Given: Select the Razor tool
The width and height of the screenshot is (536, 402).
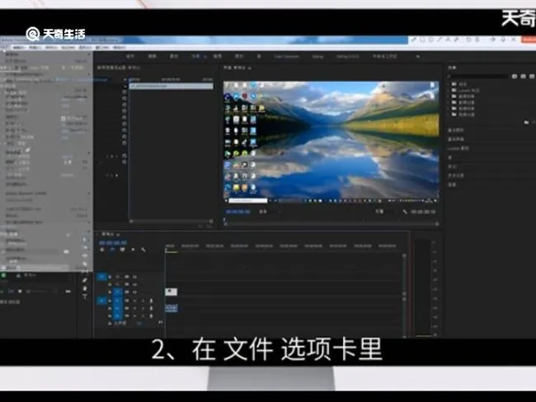Looking at the screenshot, I should tap(85, 264).
